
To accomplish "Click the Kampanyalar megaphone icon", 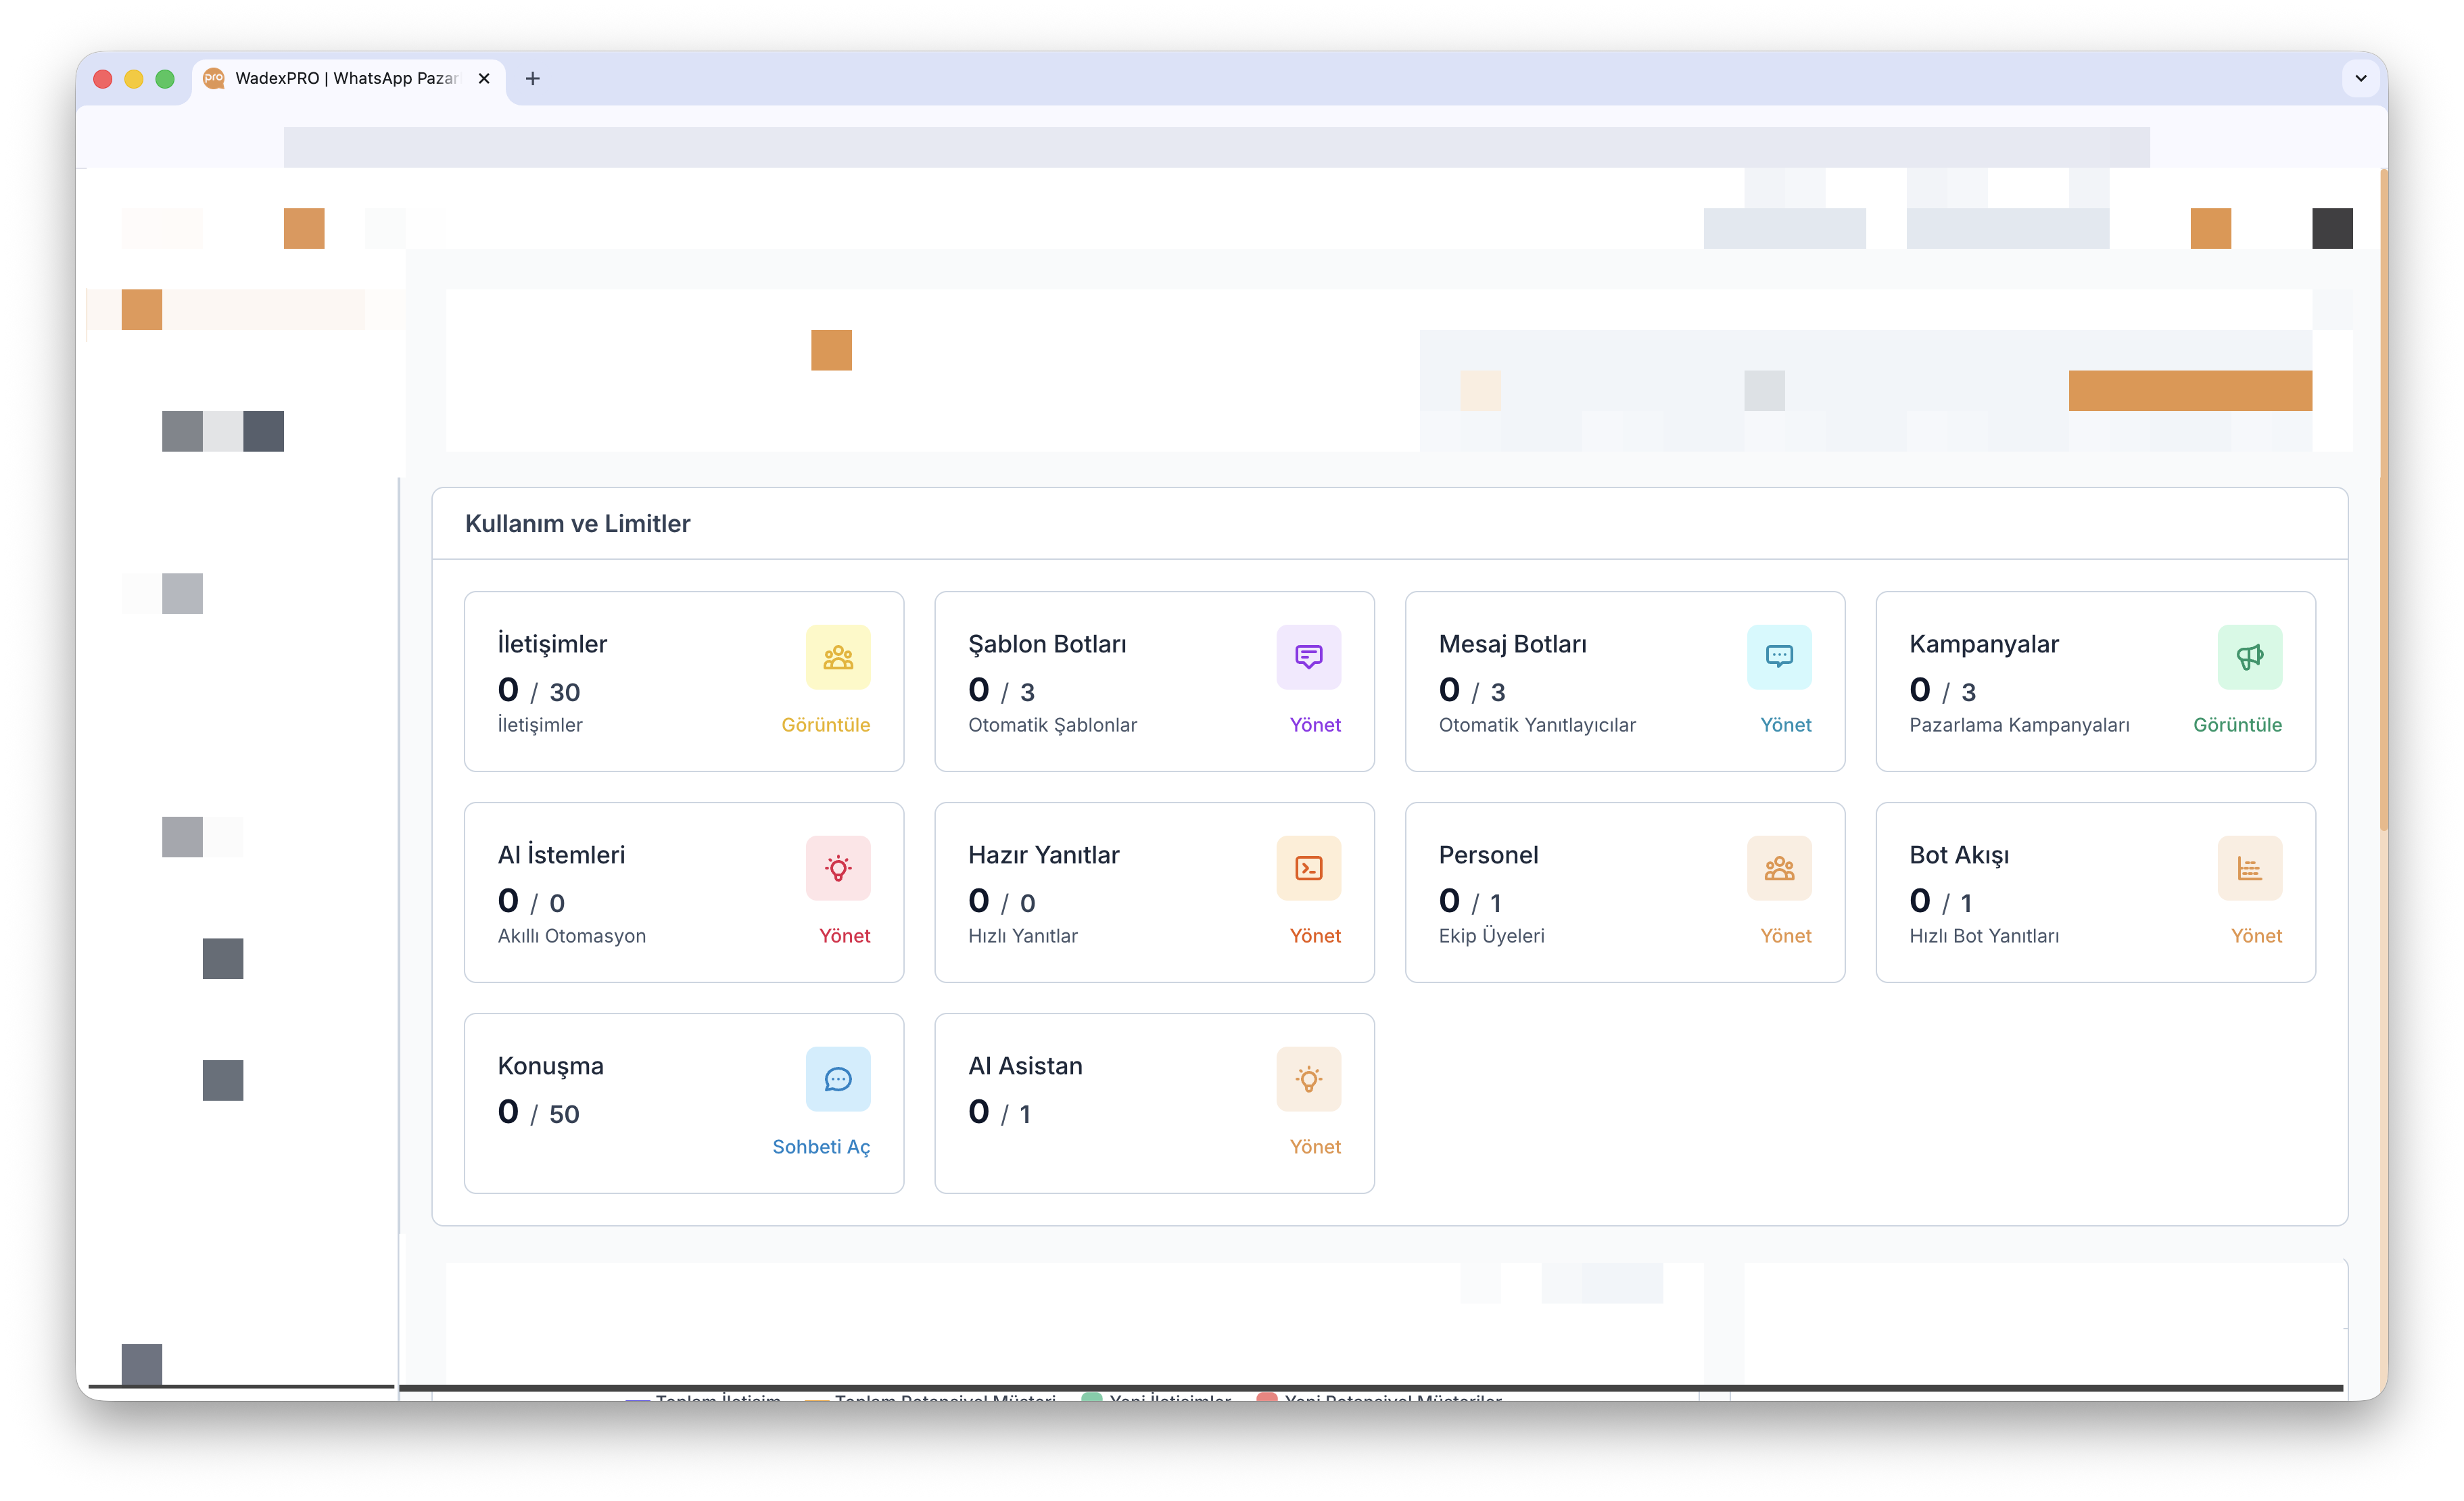I will (x=2249, y=657).
